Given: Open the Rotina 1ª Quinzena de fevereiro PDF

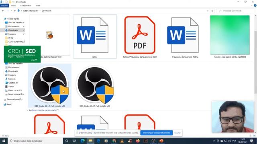Looking at the screenshot, I should (140, 36).
